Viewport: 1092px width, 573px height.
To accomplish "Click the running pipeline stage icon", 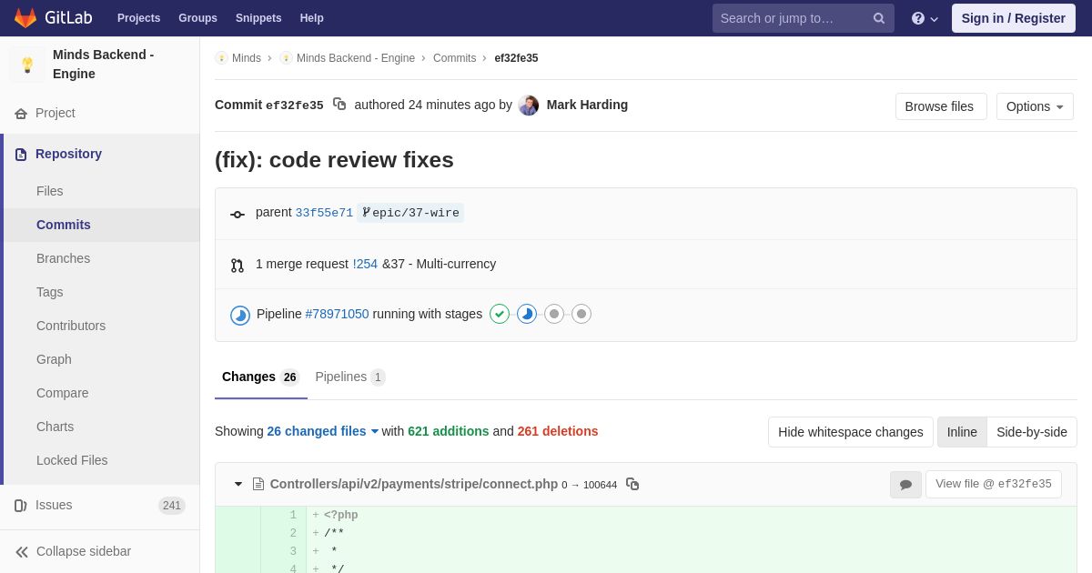I will [527, 314].
